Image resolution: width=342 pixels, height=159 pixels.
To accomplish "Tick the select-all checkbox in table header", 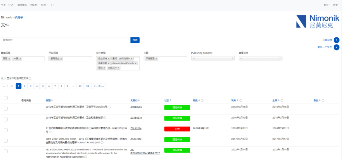I will 5,98.
